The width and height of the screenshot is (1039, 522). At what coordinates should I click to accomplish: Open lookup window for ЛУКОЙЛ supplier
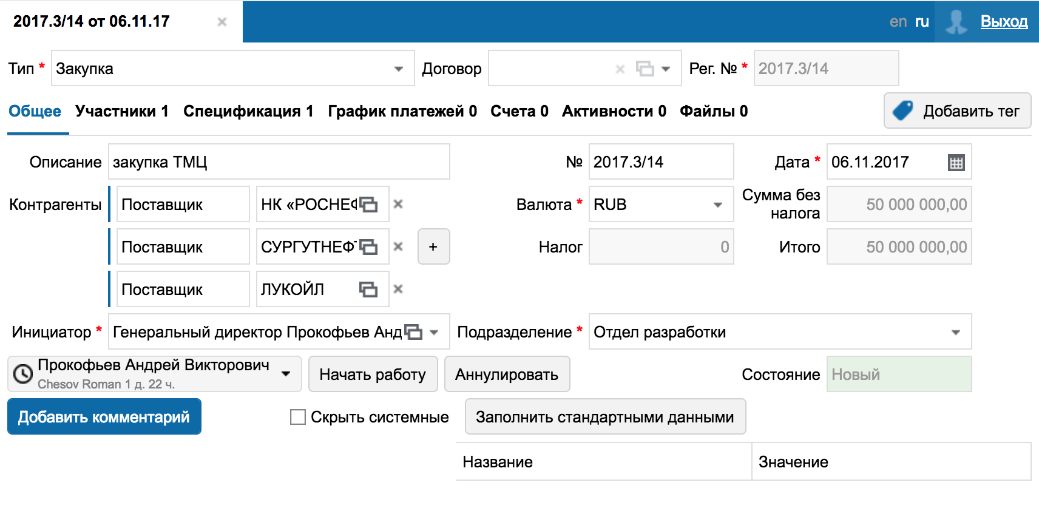(x=368, y=290)
